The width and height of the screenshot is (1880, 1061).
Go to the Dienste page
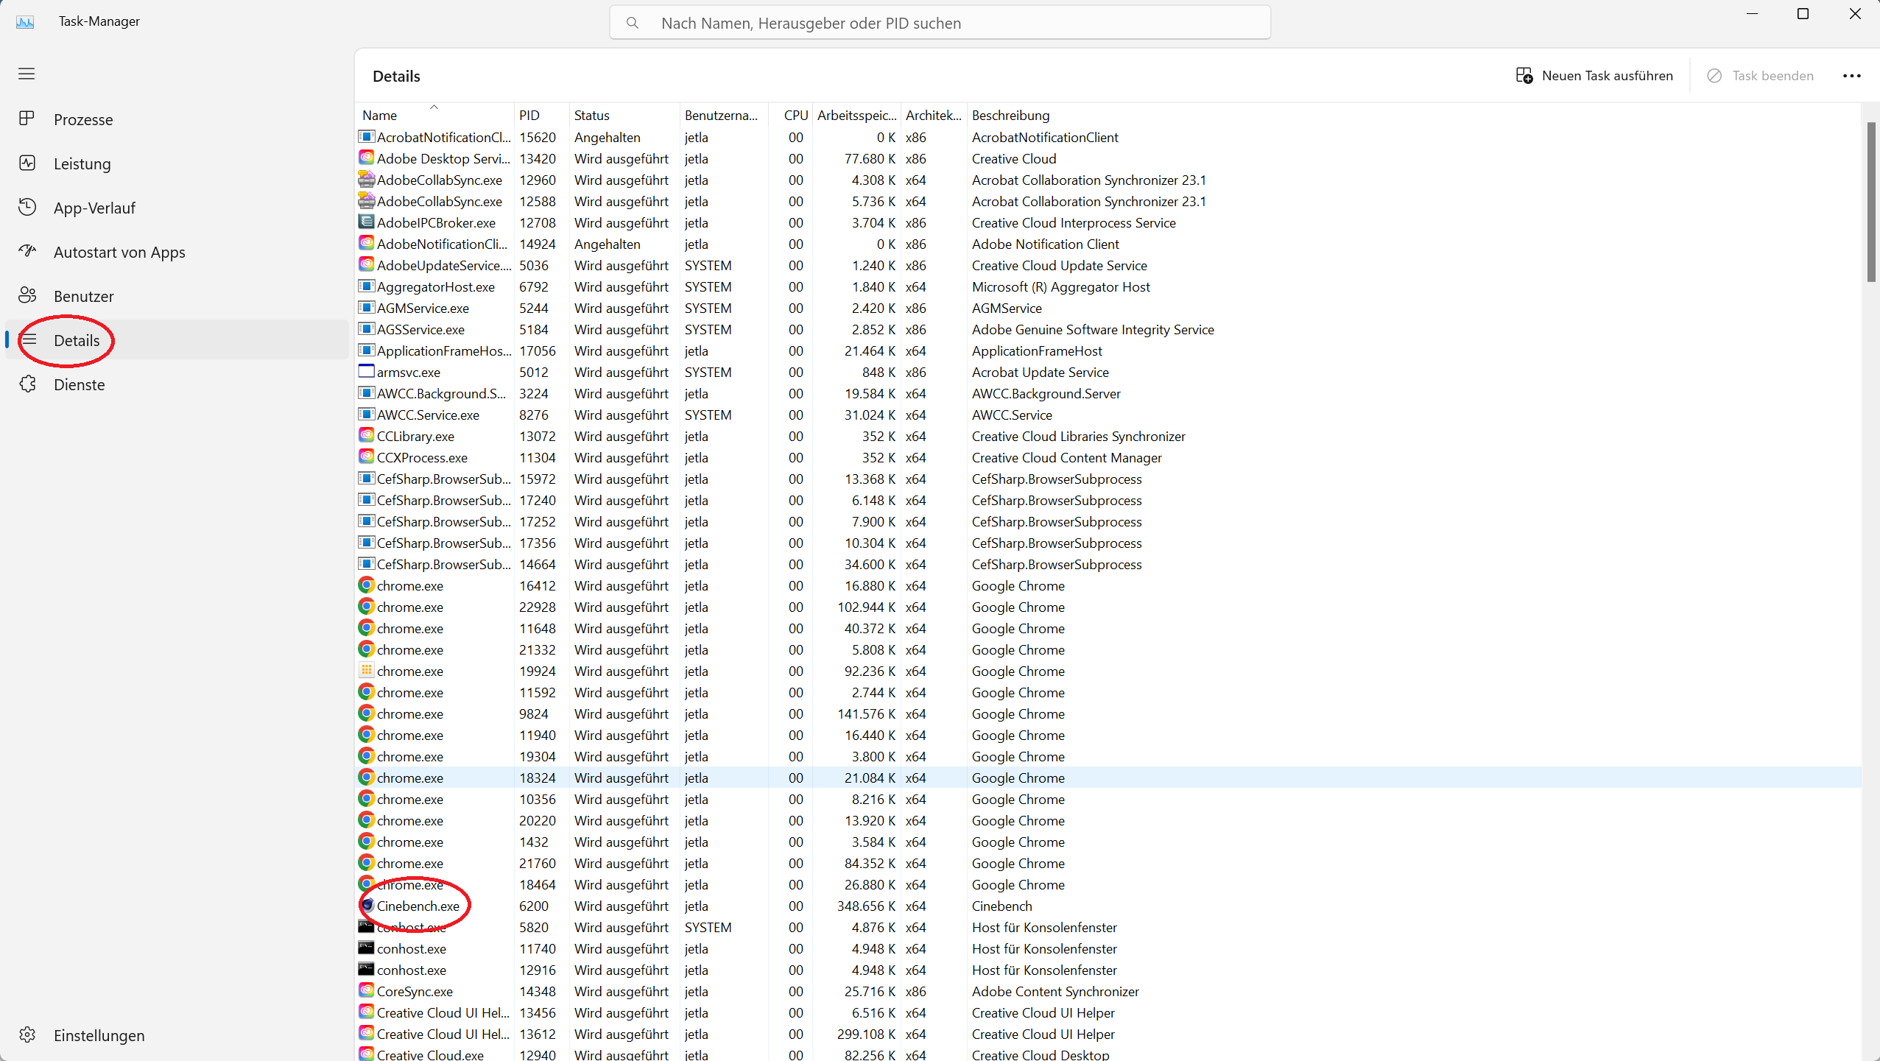click(x=177, y=384)
